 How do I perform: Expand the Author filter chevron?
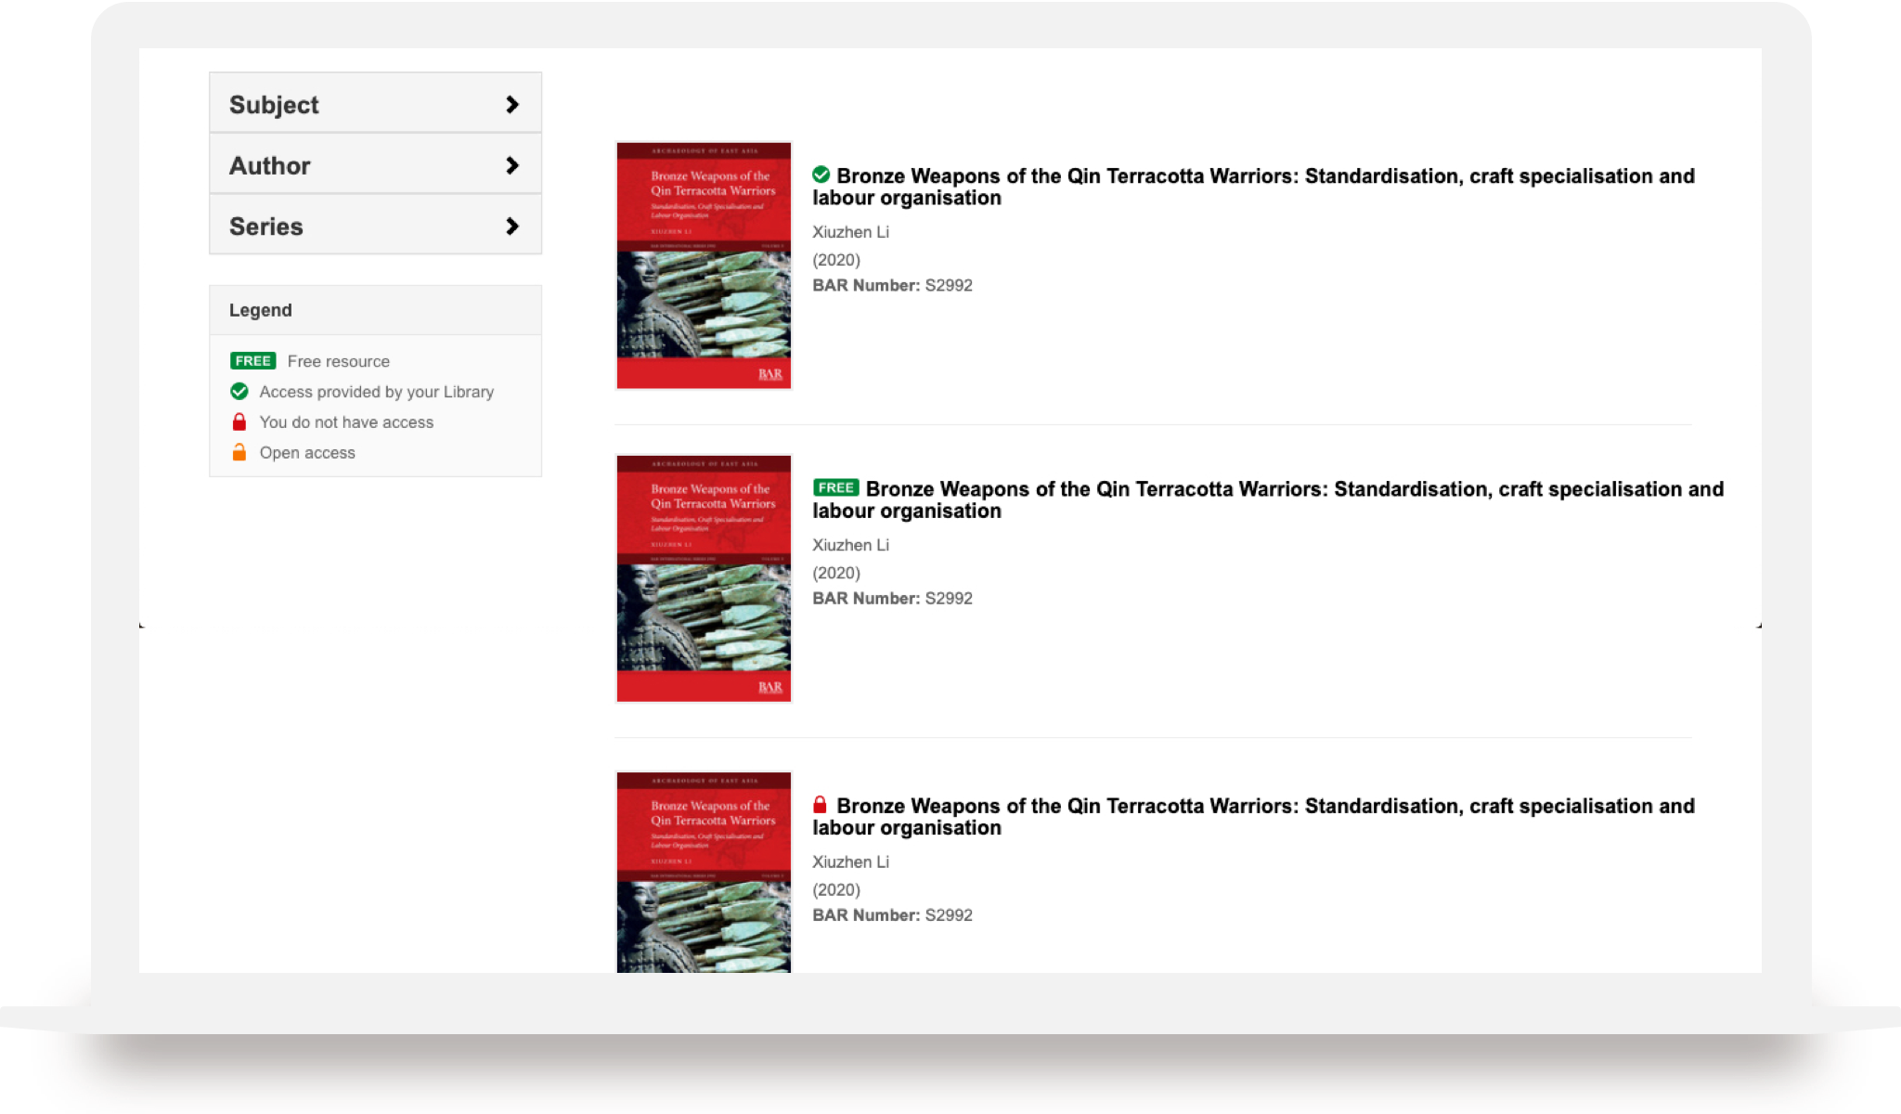(x=511, y=165)
